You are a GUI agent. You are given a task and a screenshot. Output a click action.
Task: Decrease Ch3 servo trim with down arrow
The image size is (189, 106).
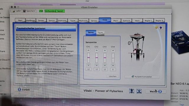click(105, 65)
